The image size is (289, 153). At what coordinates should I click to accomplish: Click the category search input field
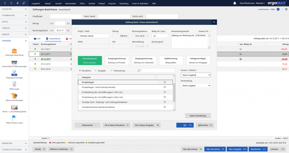tap(158, 71)
